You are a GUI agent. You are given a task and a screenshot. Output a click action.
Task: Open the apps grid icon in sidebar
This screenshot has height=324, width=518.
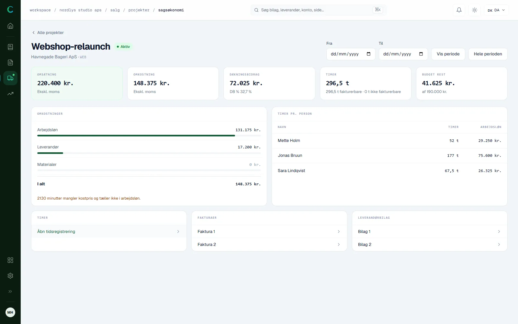[x=10, y=260]
